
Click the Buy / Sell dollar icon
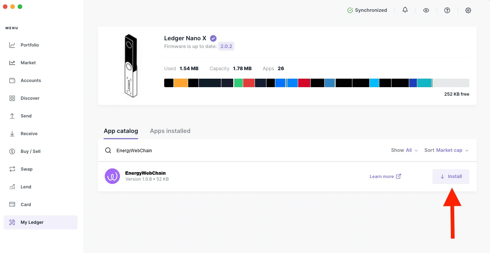12,151
